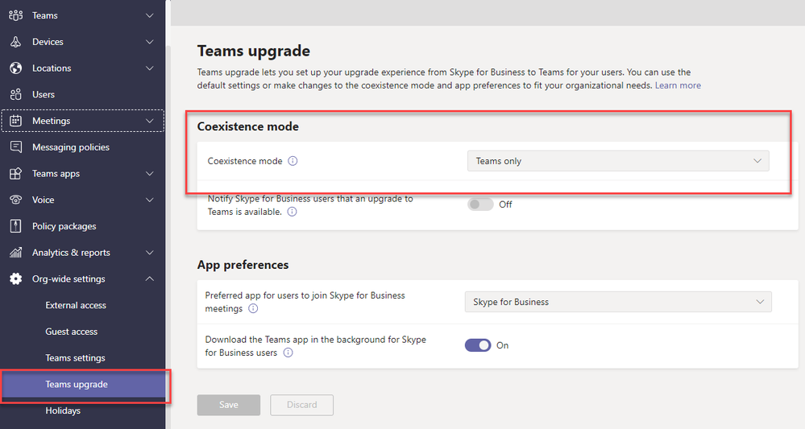Select Teams upgrade in sidebar

tap(77, 385)
